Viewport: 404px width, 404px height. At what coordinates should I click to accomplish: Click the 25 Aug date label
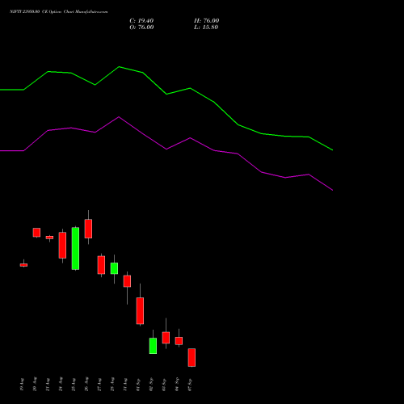point(74,385)
